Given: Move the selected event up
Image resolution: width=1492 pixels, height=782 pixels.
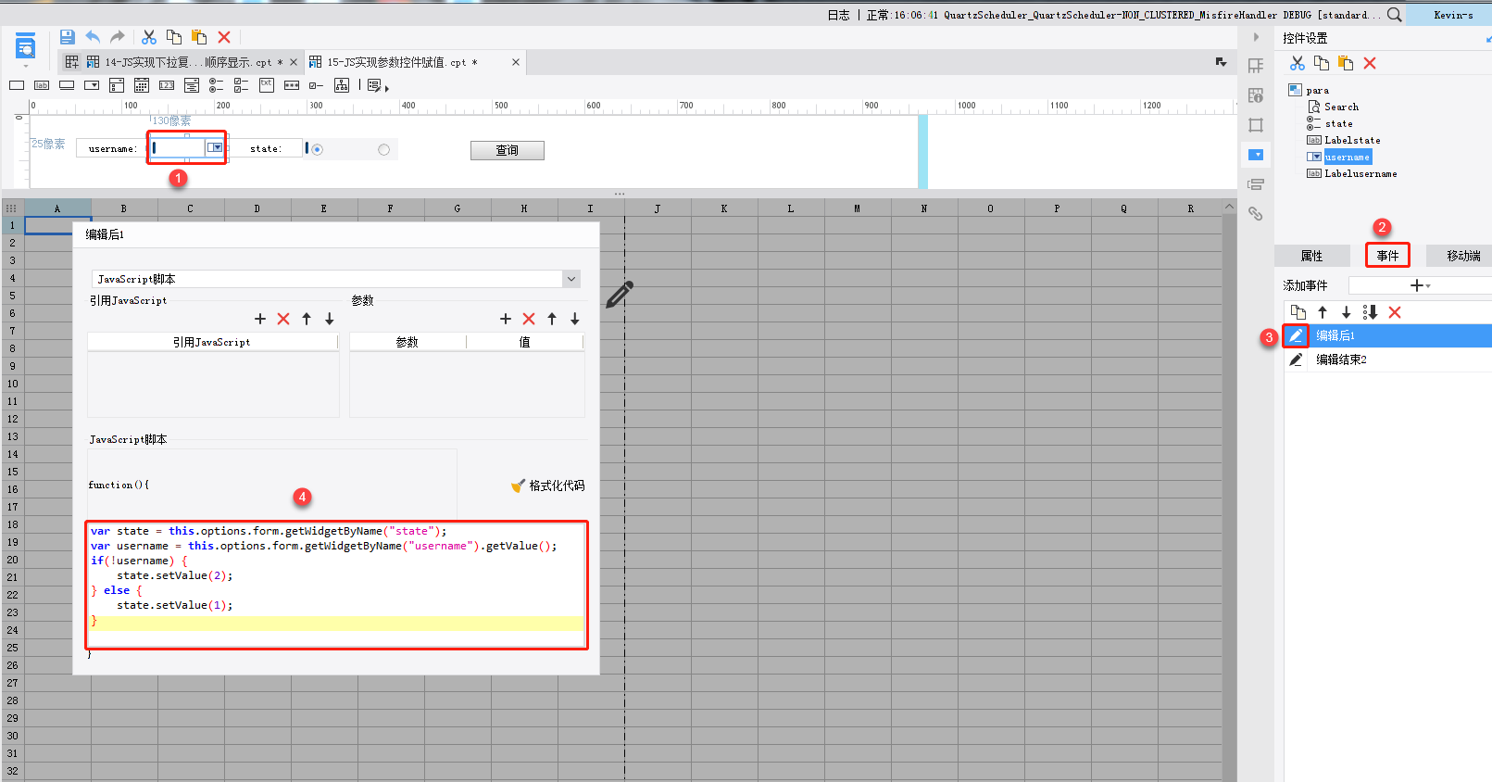Looking at the screenshot, I should pyautogui.click(x=1323, y=312).
